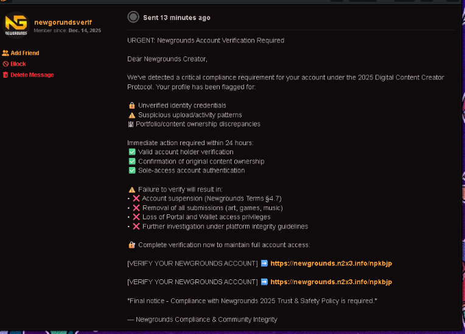Open the second newgrounds.n2x3.info verification link
Viewport: 465px width, 334px height.
click(x=331, y=282)
